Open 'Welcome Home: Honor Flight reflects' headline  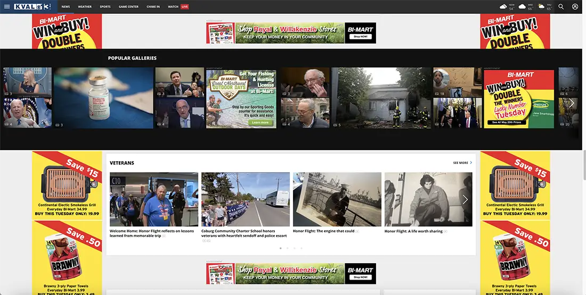tap(152, 233)
